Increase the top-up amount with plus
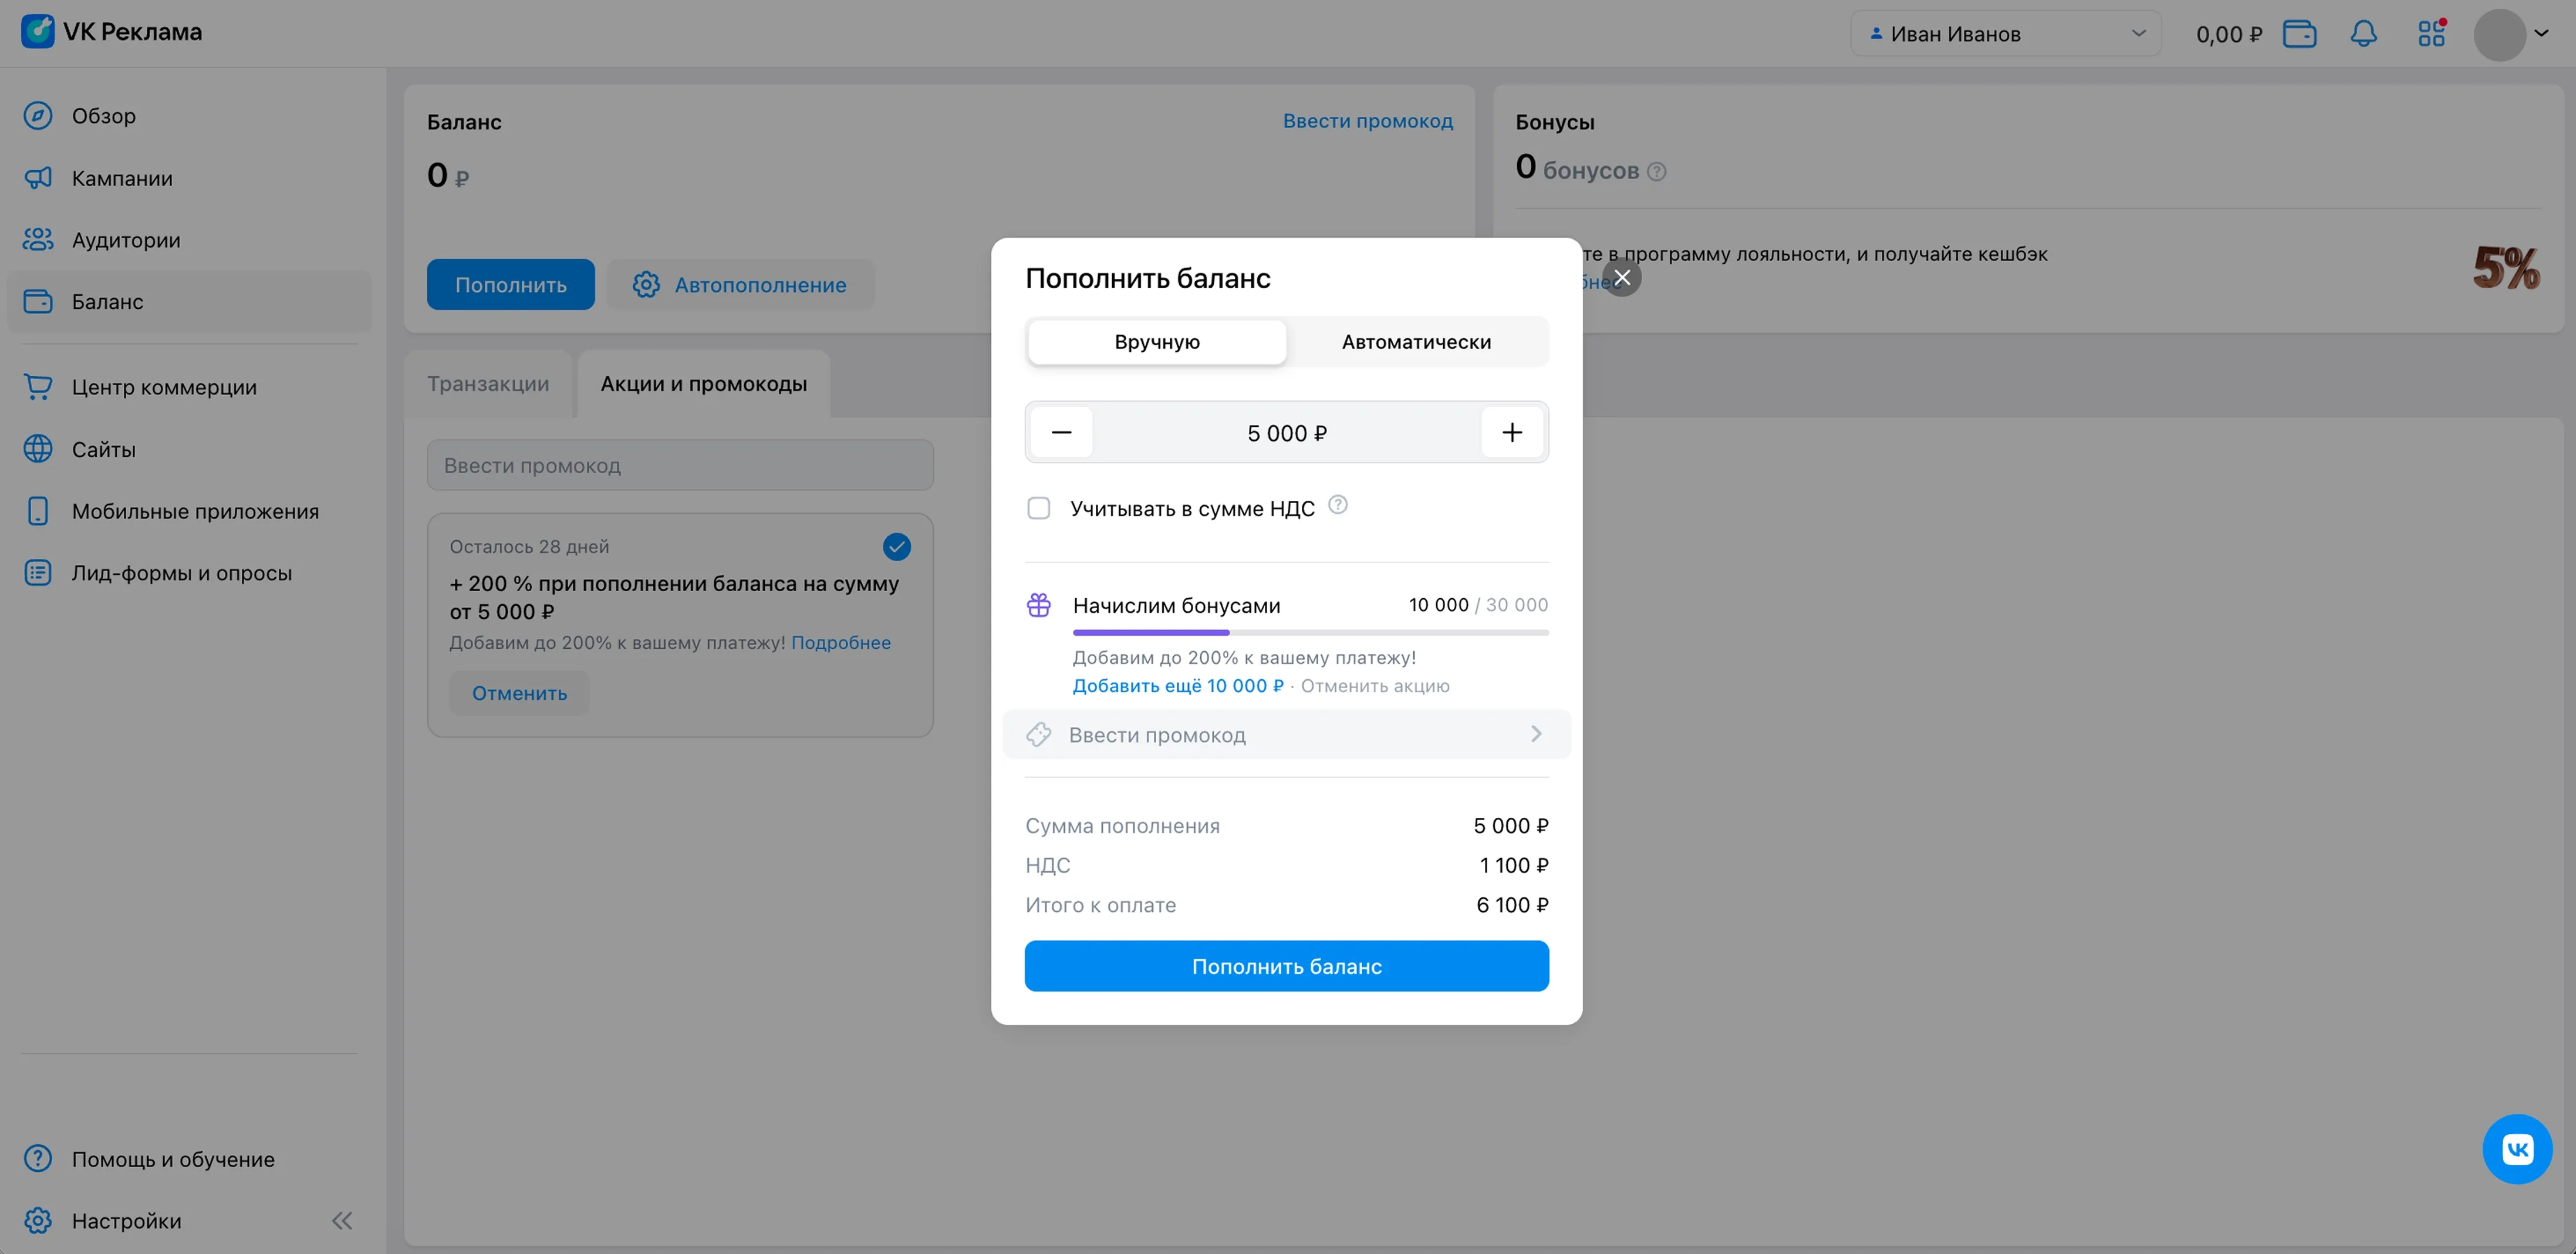2576x1254 pixels. 1512,432
